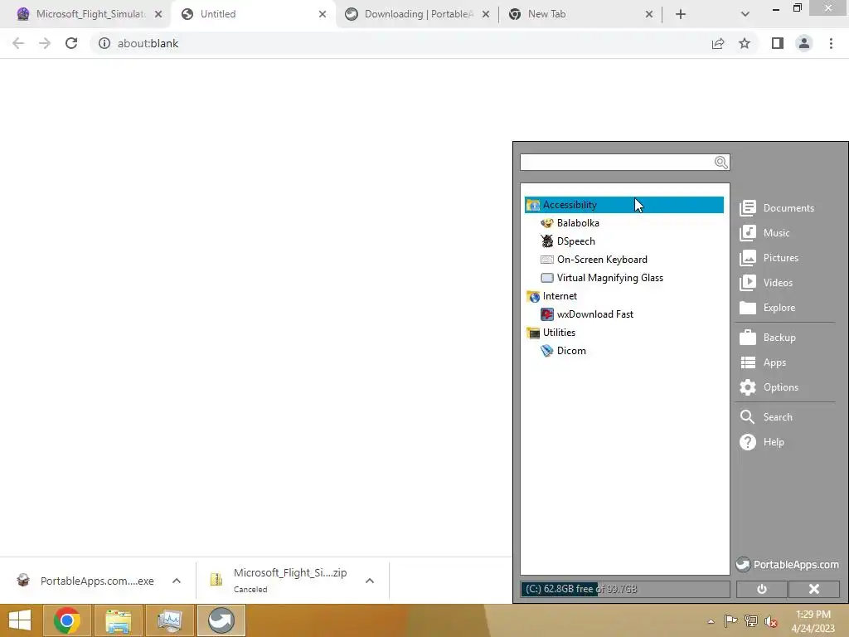849x637 pixels.
Task: Close the Untitled tab
Action: 323,15
